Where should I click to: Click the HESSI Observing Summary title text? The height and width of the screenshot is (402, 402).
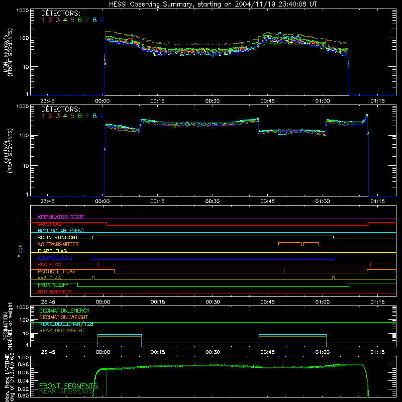coord(213,5)
